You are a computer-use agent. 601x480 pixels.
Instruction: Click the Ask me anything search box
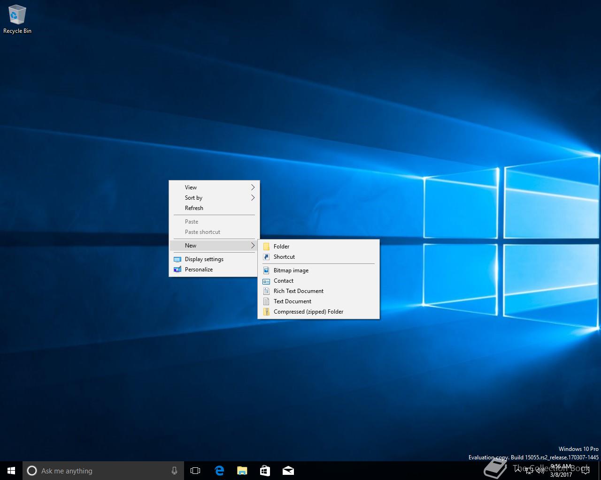click(x=103, y=471)
